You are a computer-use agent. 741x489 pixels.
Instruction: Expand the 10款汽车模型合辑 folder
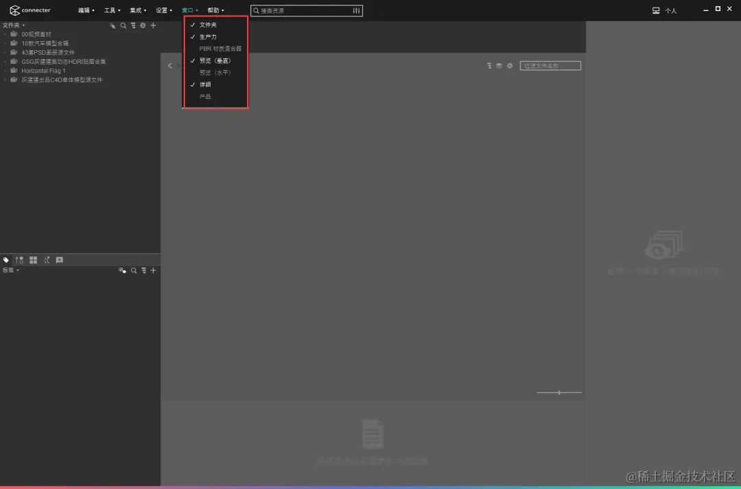pos(5,43)
